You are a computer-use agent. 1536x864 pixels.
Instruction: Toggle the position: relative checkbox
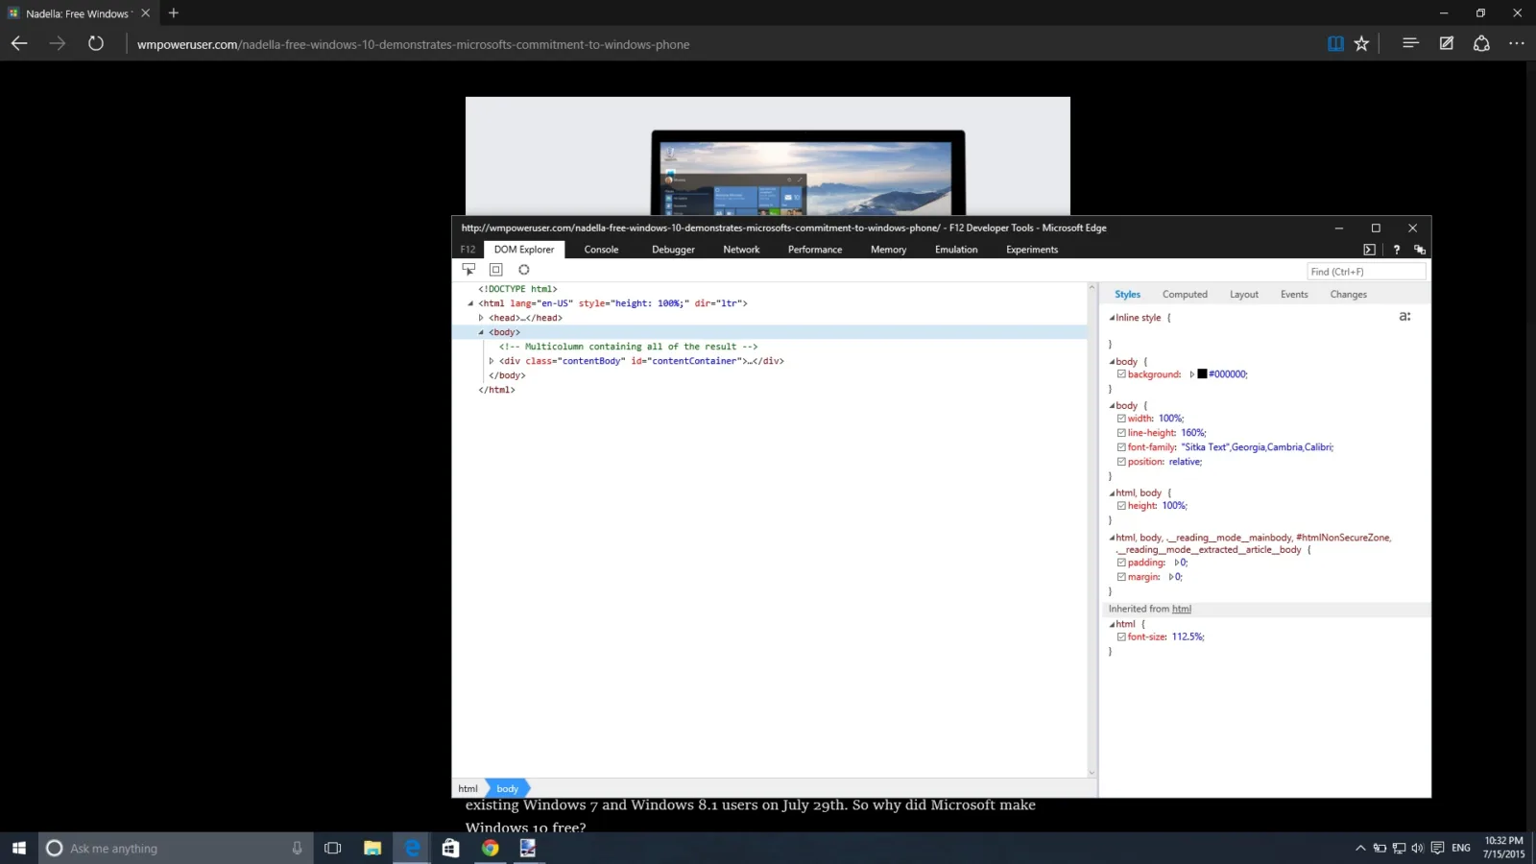pos(1121,462)
